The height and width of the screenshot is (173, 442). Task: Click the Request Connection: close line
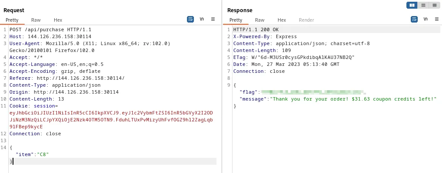click(35, 134)
